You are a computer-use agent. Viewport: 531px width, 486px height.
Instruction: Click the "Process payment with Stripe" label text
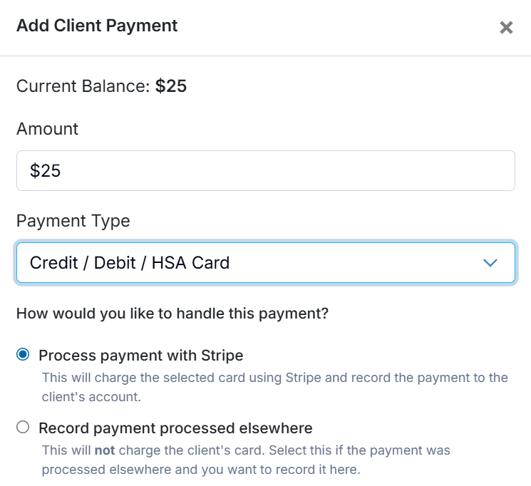[x=141, y=356]
